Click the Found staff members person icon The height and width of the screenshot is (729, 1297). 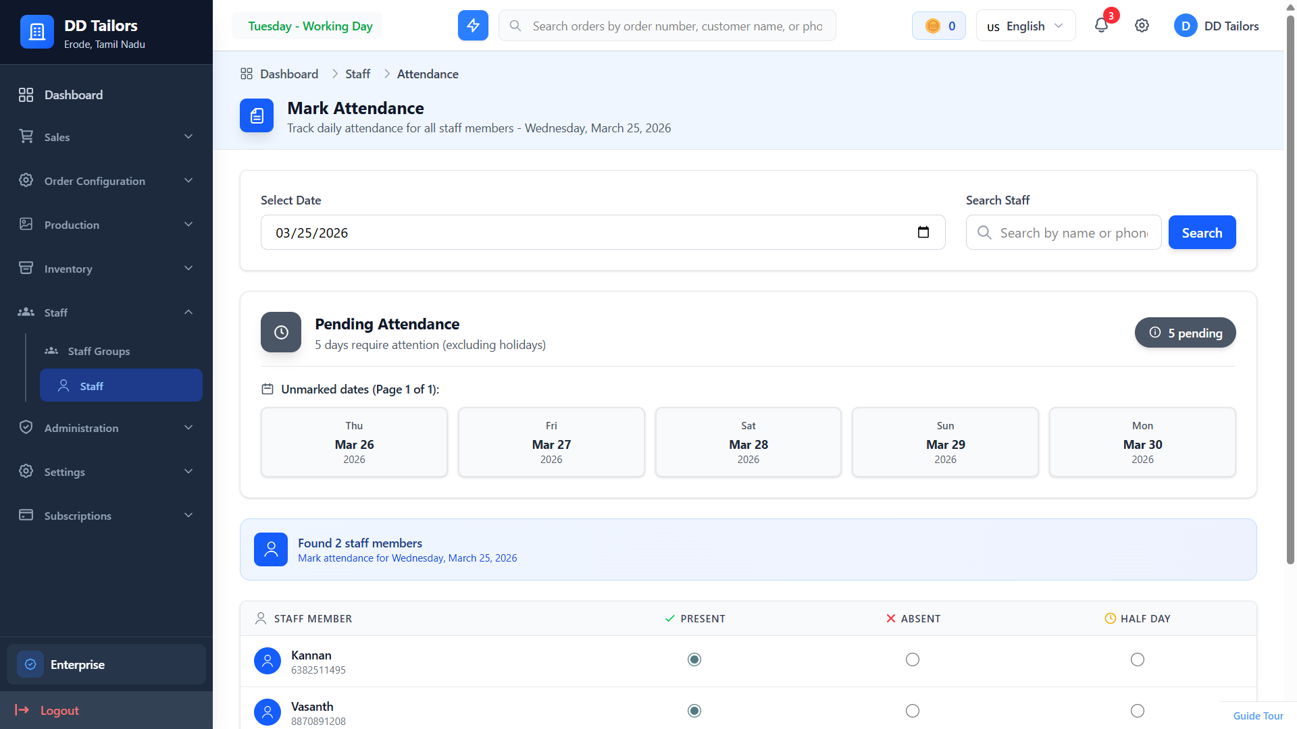271,549
